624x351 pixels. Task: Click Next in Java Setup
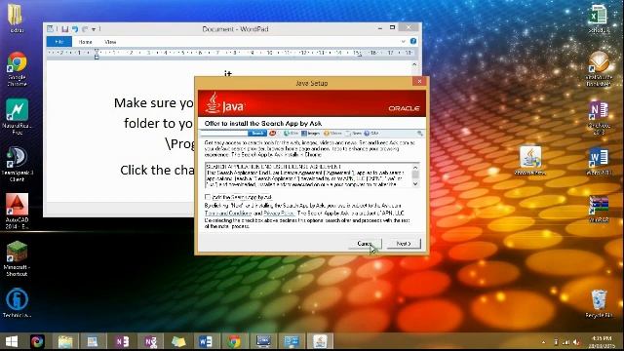coord(404,244)
